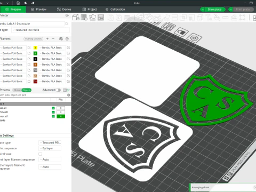Click the green filament 4 color swatch

[x=35, y=53]
